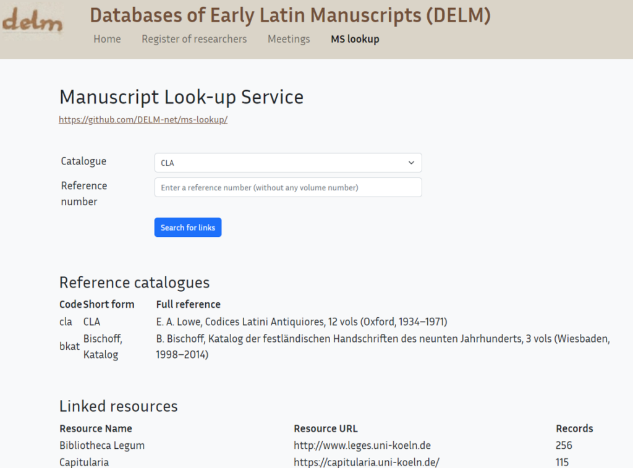Open the Capitularia resource link
Screen dimensions: 633x468
367,462
